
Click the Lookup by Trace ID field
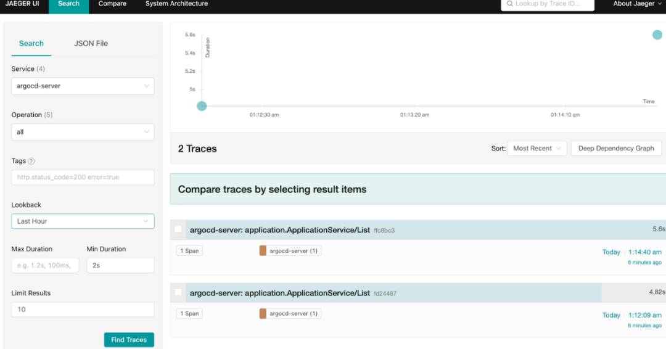pyautogui.click(x=548, y=4)
